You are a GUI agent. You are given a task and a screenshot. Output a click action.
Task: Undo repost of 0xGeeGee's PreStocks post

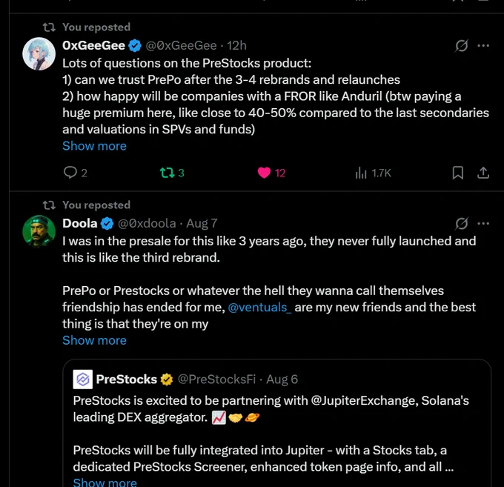(172, 173)
